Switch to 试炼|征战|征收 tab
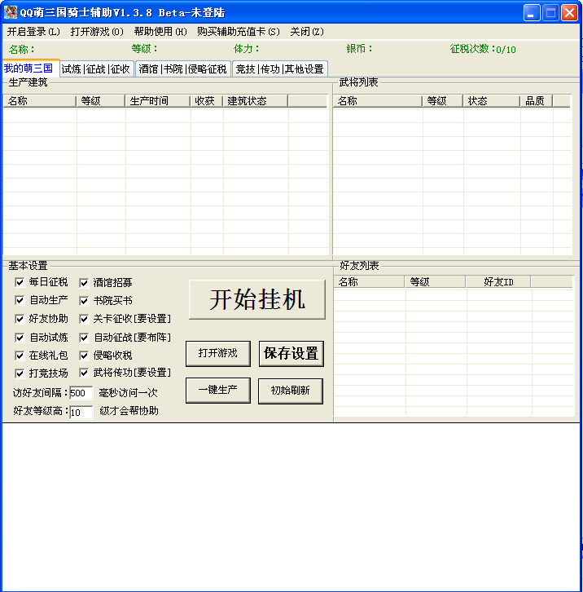Viewport: 583px width, 592px height. tap(97, 69)
